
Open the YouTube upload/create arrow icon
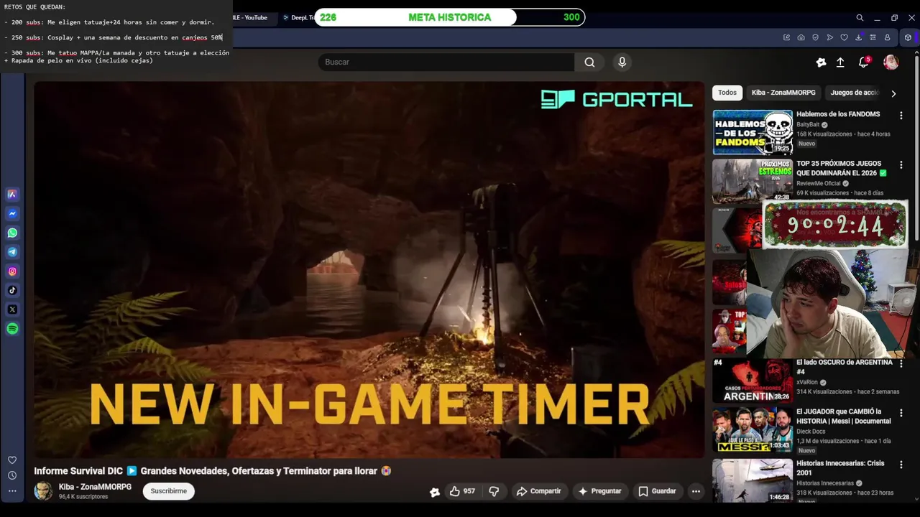(840, 62)
